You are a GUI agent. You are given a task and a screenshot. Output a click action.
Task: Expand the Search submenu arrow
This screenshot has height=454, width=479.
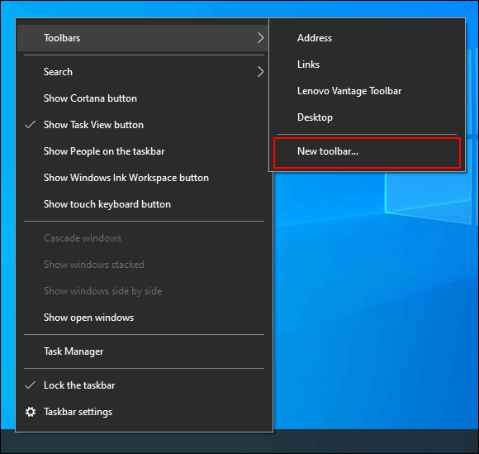point(260,72)
